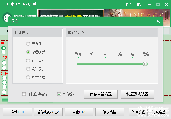Click the 热键模式 panel header

(38, 33)
